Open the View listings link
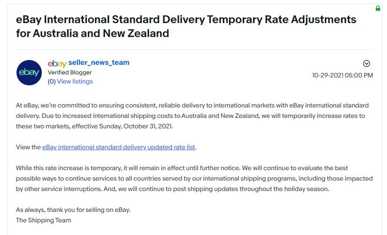Image resolution: width=387 pixels, height=235 pixels. pyautogui.click(x=75, y=81)
